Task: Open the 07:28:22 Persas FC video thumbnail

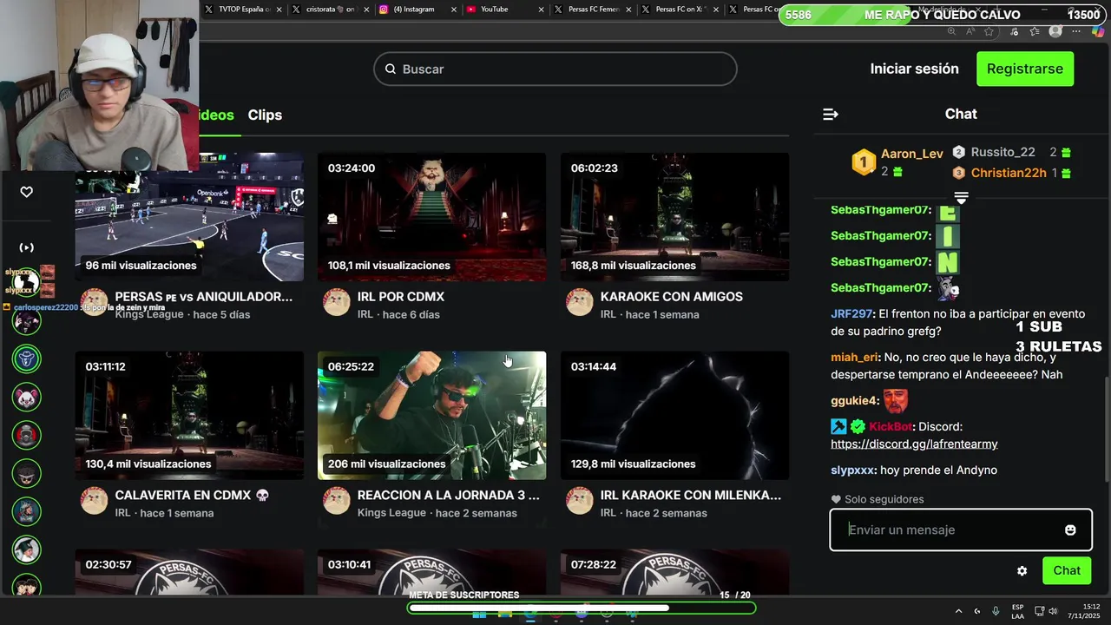Action: click(675, 571)
